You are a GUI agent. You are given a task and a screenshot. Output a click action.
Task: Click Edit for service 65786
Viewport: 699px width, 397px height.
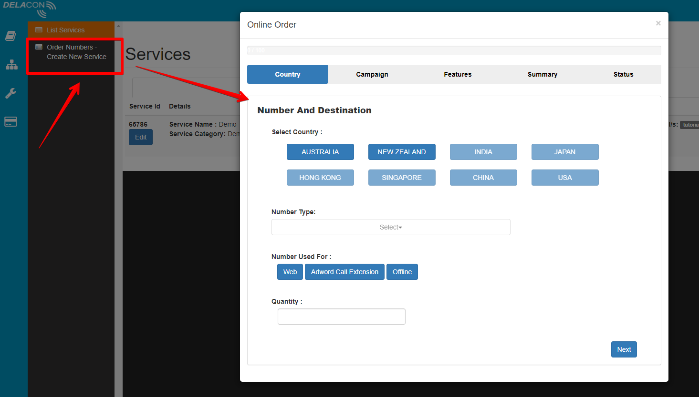click(141, 137)
